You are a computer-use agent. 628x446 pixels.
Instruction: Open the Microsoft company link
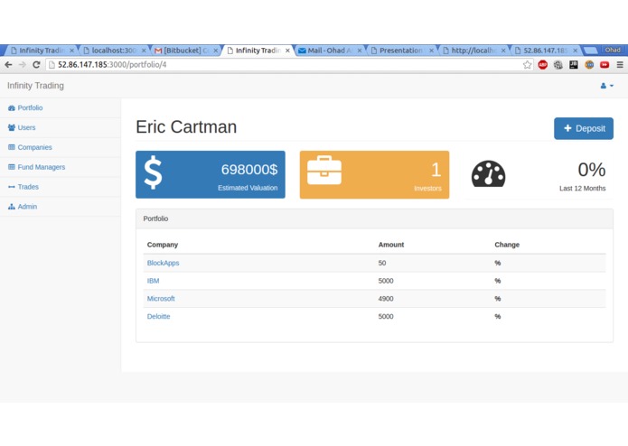point(161,299)
